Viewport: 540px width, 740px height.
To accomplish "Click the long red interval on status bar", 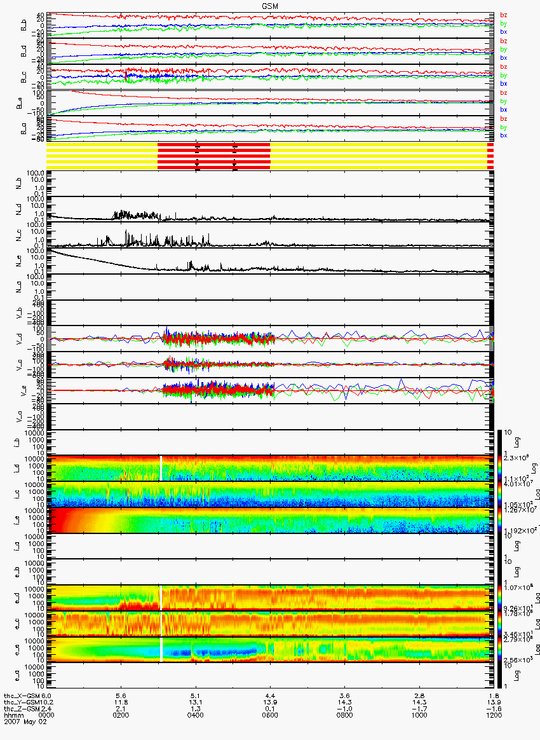I will coord(213,156).
